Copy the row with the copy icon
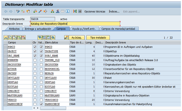The image size is (182, 111). (10, 38)
